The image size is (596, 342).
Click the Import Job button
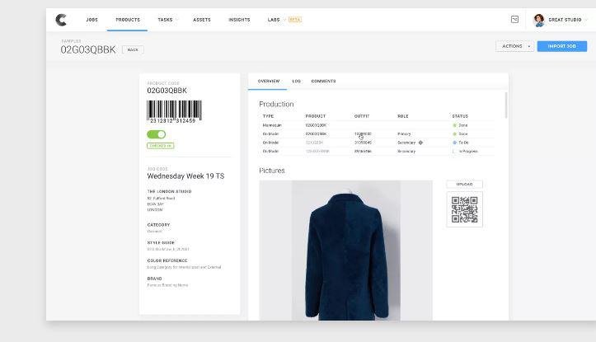tap(561, 46)
